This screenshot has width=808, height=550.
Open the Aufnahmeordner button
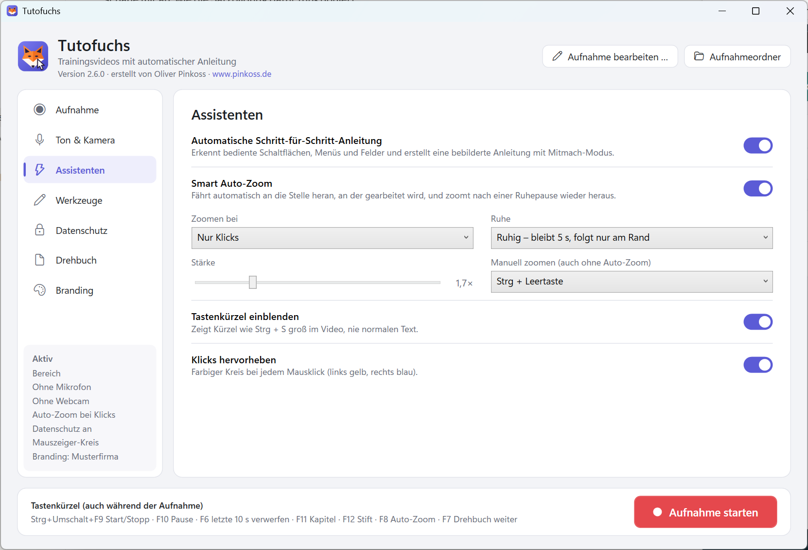pyautogui.click(x=738, y=56)
